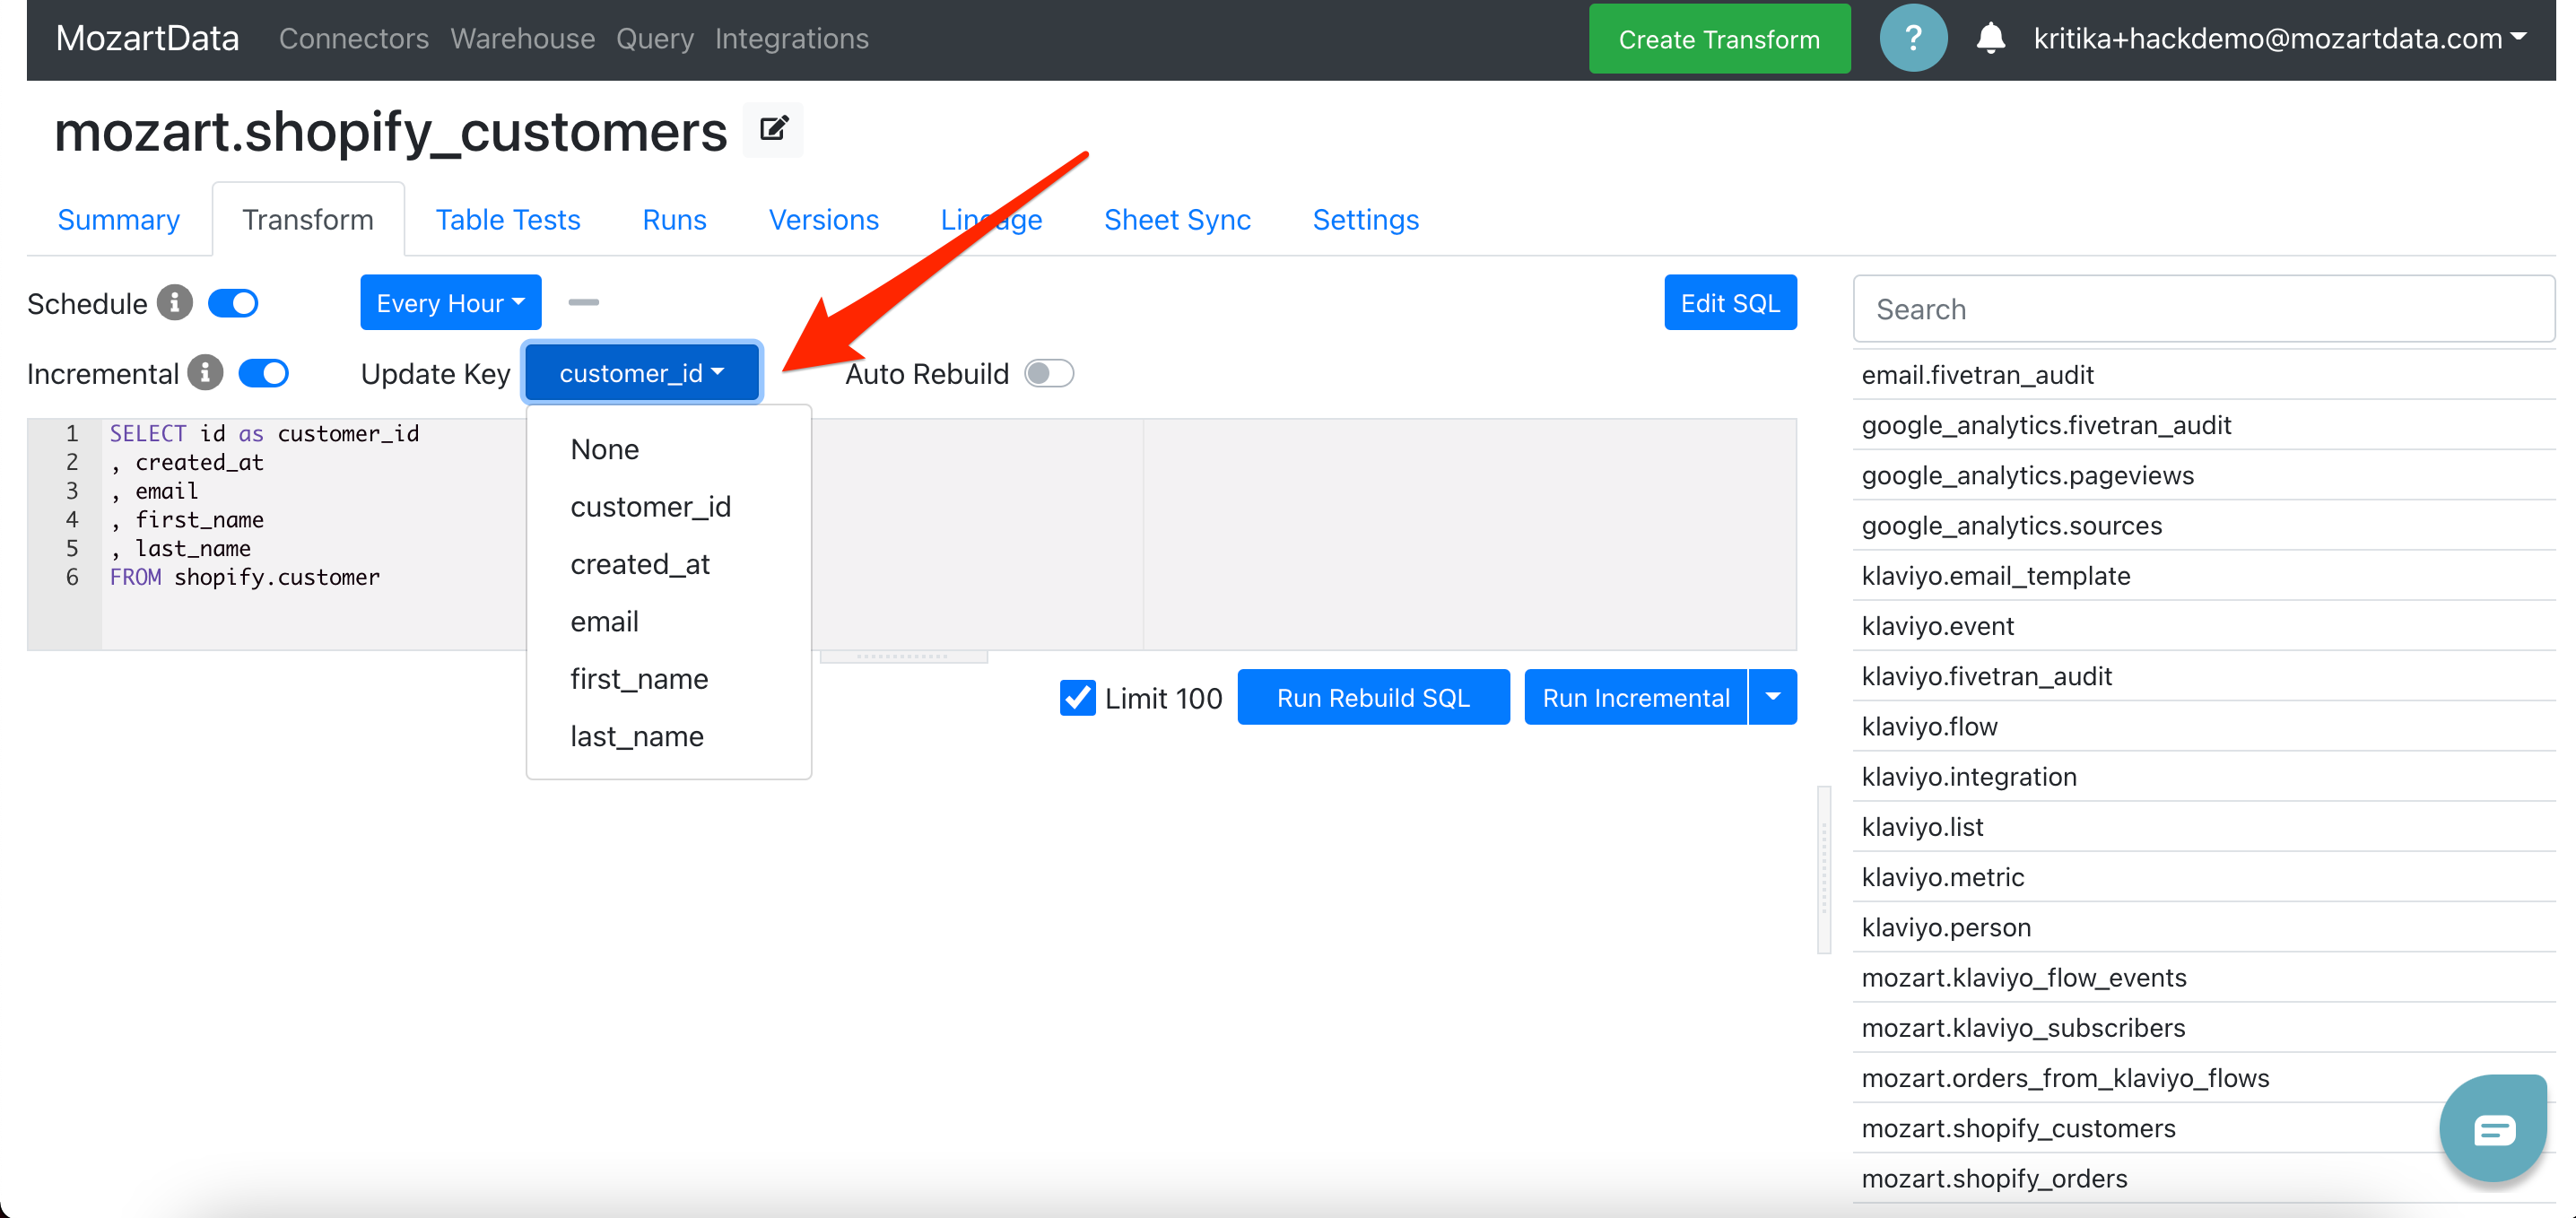Select klaviyo.flow table

[x=2203, y=726]
